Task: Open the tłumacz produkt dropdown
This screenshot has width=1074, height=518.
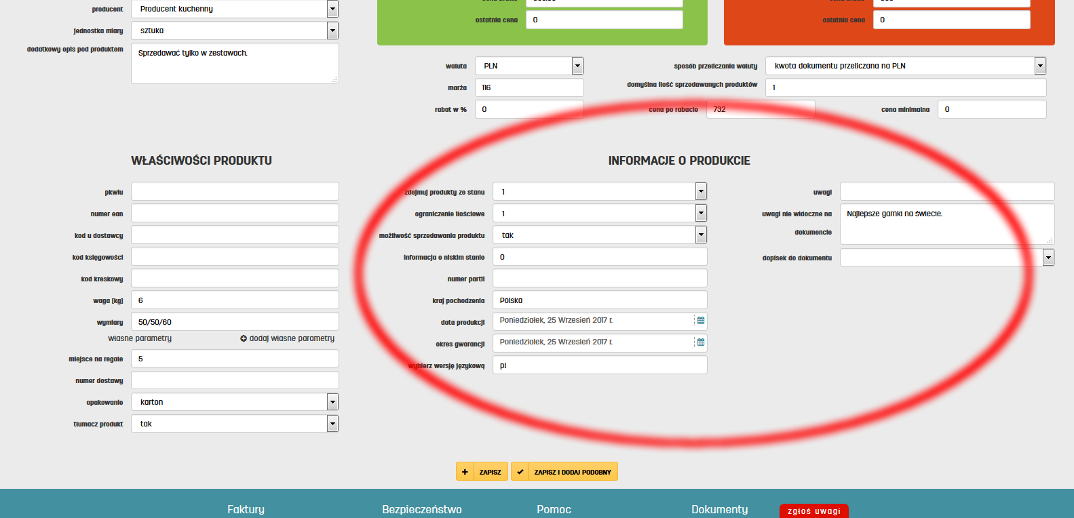Action: pos(332,424)
